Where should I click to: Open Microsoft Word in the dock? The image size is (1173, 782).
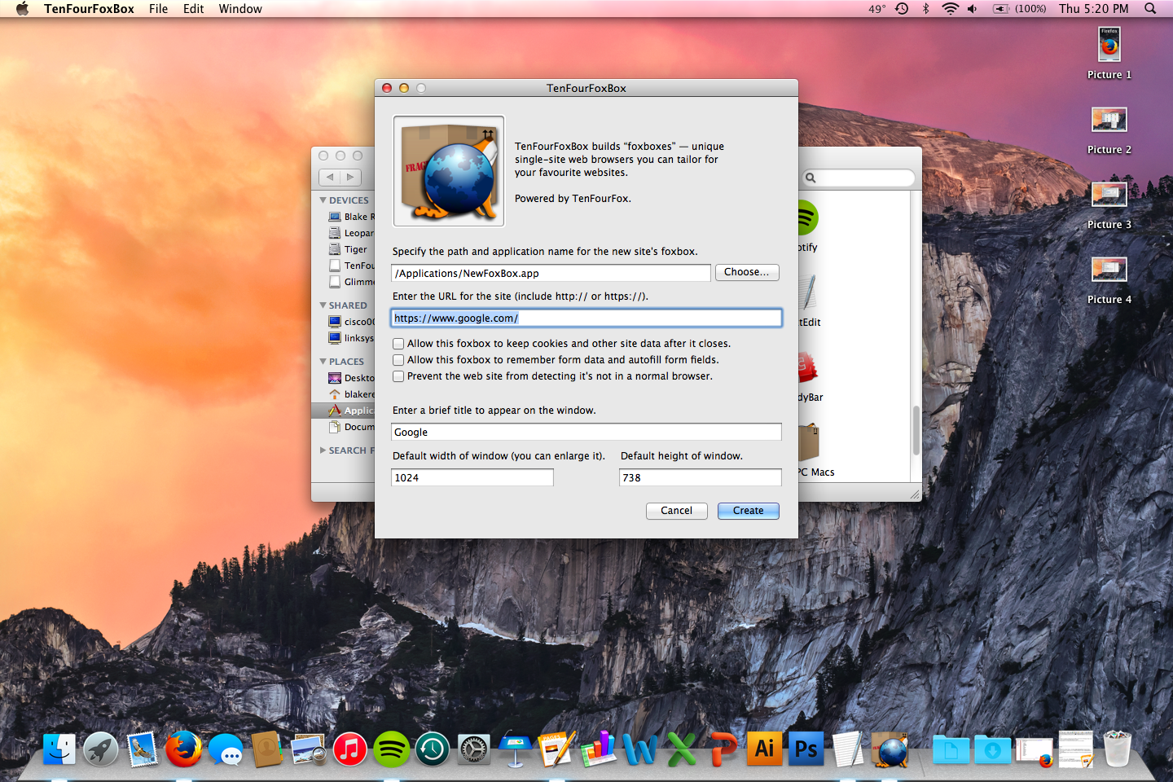640,749
